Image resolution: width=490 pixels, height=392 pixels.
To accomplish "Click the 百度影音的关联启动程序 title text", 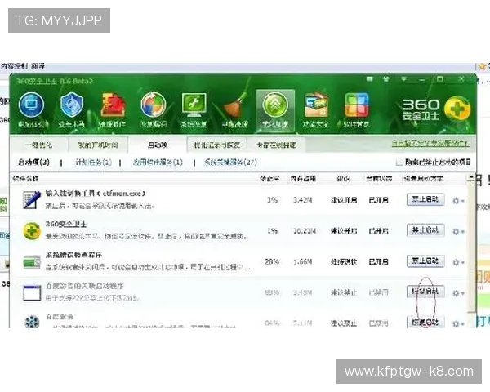I will pyautogui.click(x=85, y=286).
